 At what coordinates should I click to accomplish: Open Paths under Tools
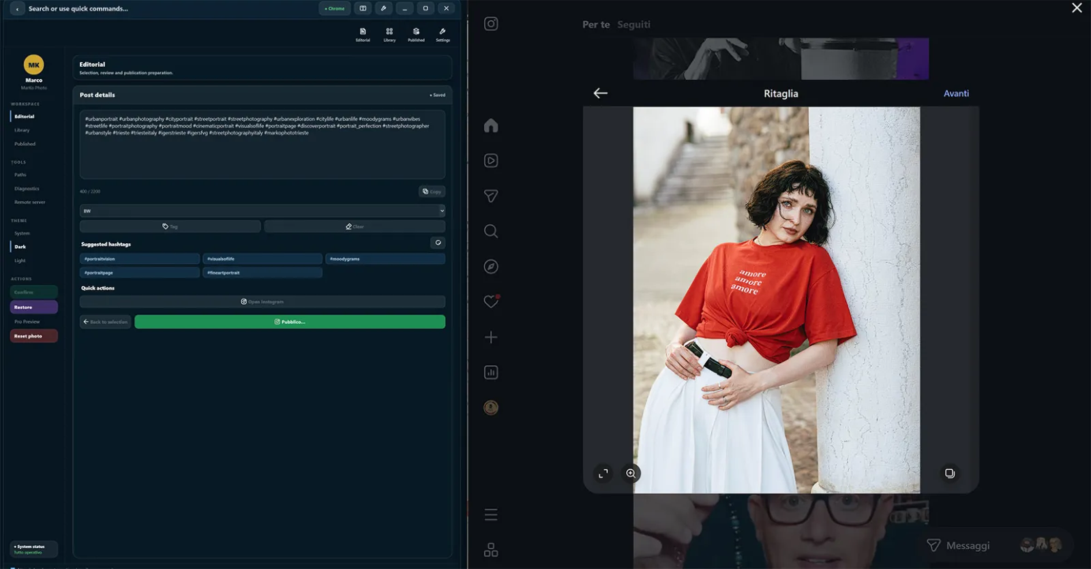pyautogui.click(x=20, y=174)
